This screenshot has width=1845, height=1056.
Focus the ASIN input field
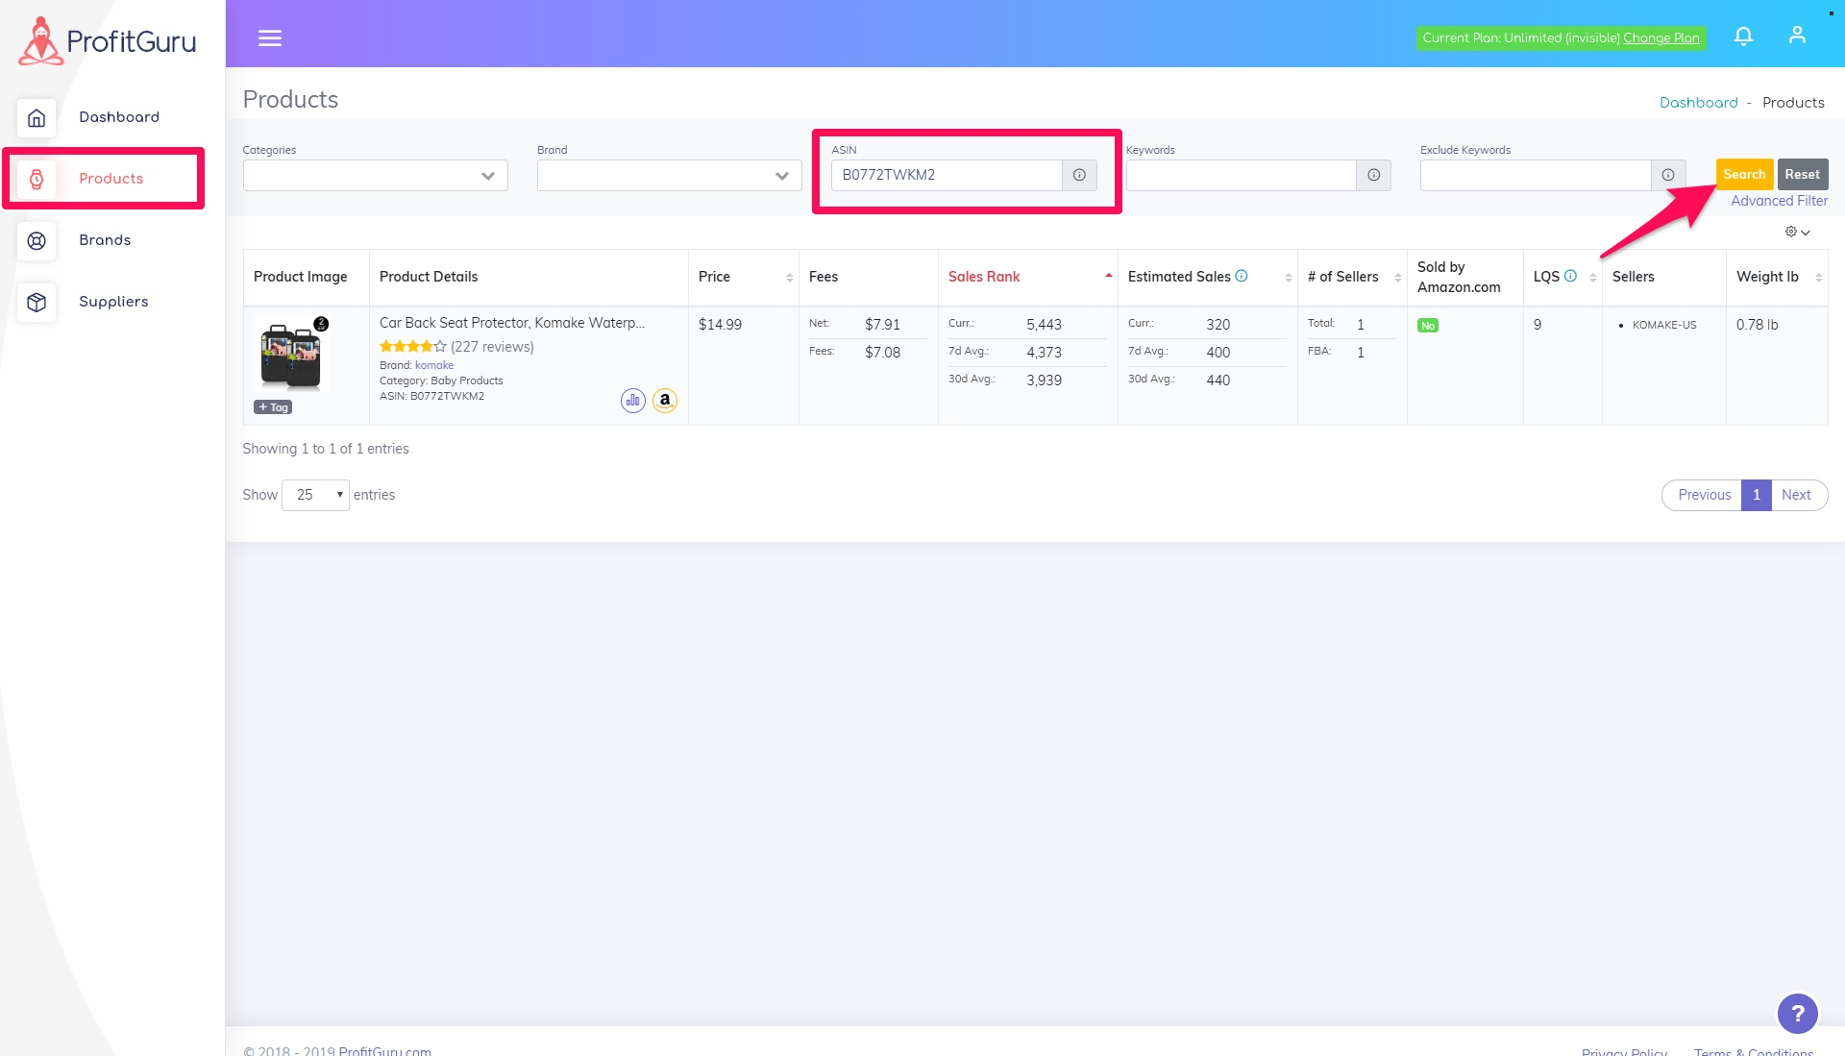pyautogui.click(x=947, y=175)
